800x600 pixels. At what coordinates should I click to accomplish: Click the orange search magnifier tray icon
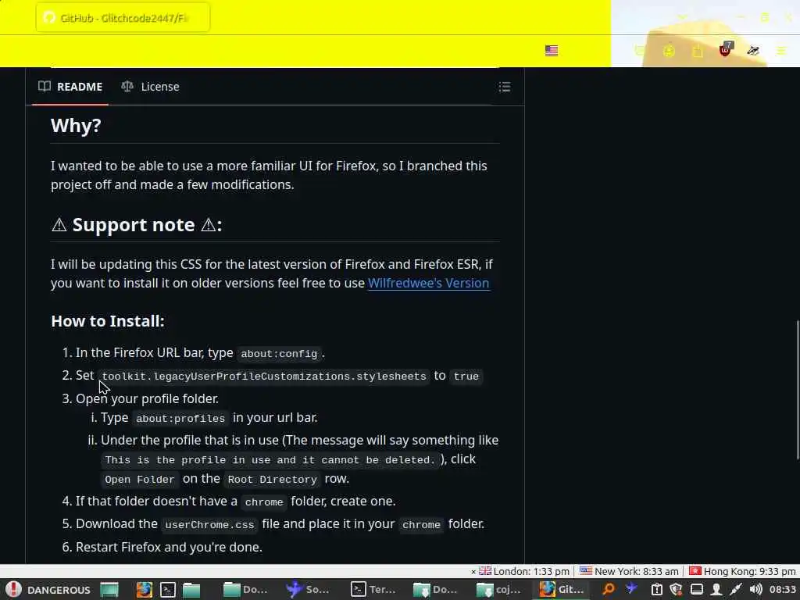click(x=608, y=590)
